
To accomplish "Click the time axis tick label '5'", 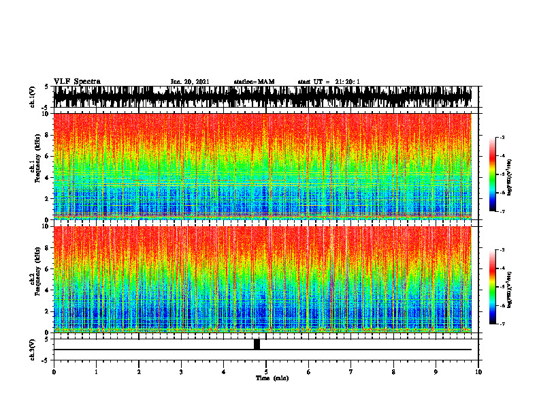I will [266, 372].
